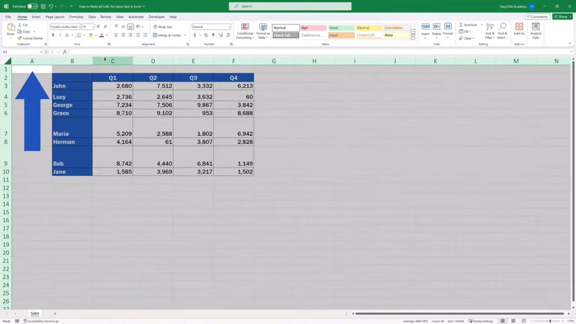Open the Page Layout ribbon tab
The image size is (576, 324).
(55, 17)
